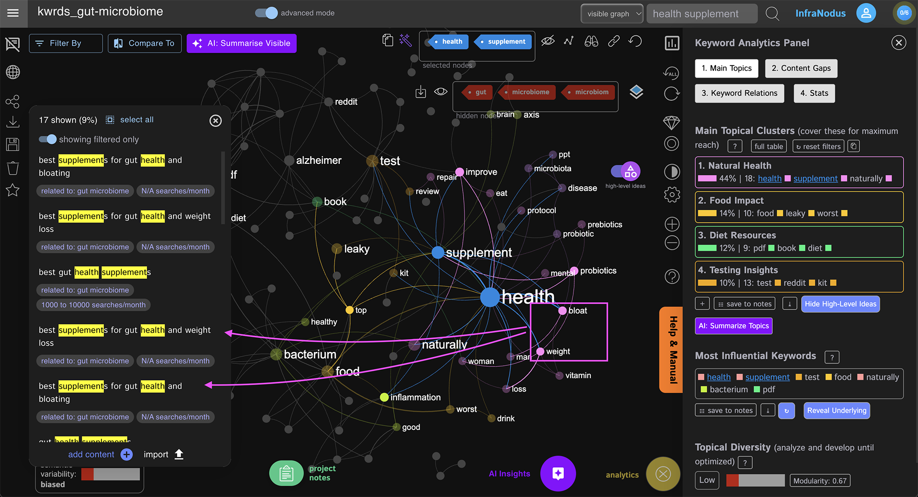Toggle the advanced mode switch
918x497 pixels.
click(x=267, y=13)
